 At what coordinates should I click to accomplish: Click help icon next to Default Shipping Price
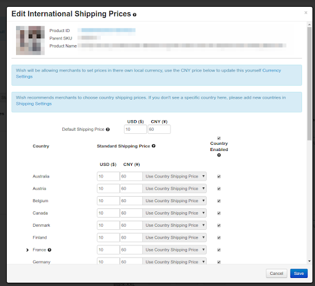(x=108, y=129)
